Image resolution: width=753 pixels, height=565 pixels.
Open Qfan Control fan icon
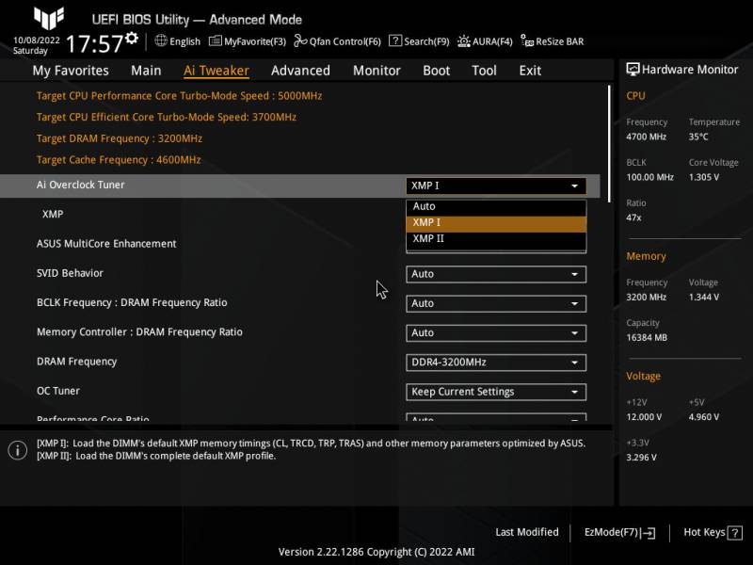(300, 40)
